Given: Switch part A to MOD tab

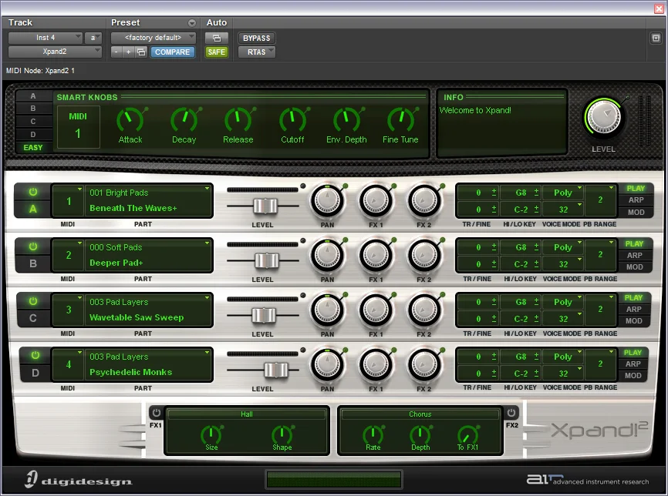Looking at the screenshot, I should pyautogui.click(x=636, y=212).
